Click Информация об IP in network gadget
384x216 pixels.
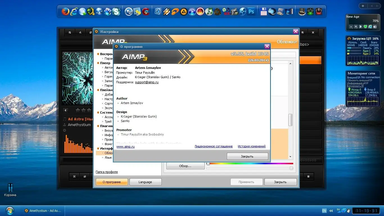coord(358,83)
